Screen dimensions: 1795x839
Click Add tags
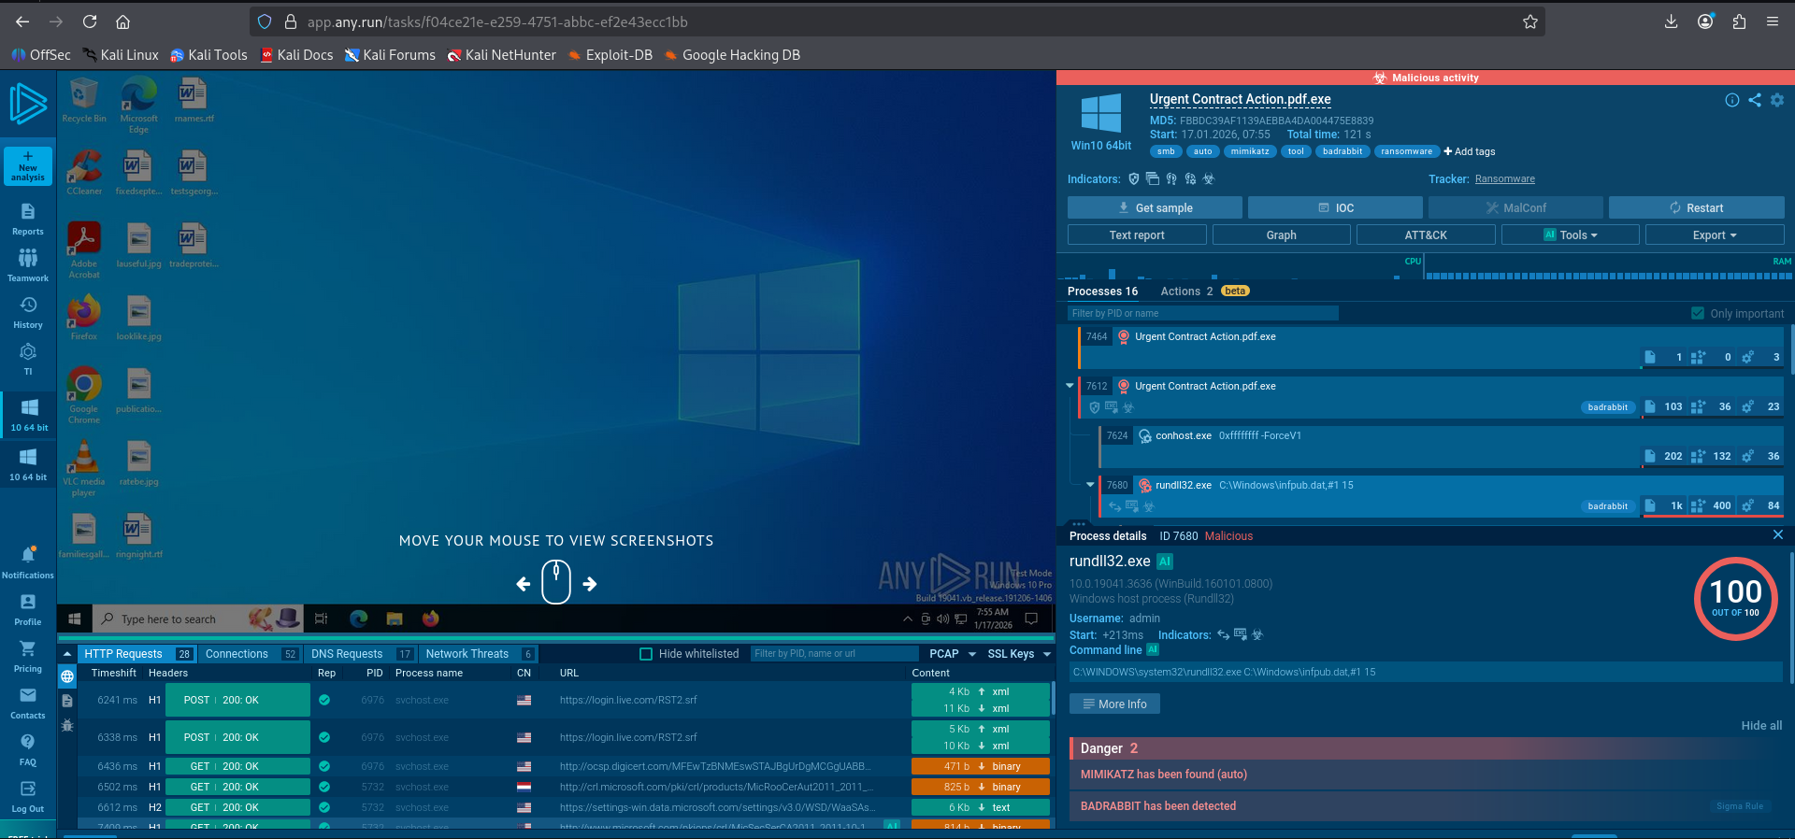pos(1470,151)
